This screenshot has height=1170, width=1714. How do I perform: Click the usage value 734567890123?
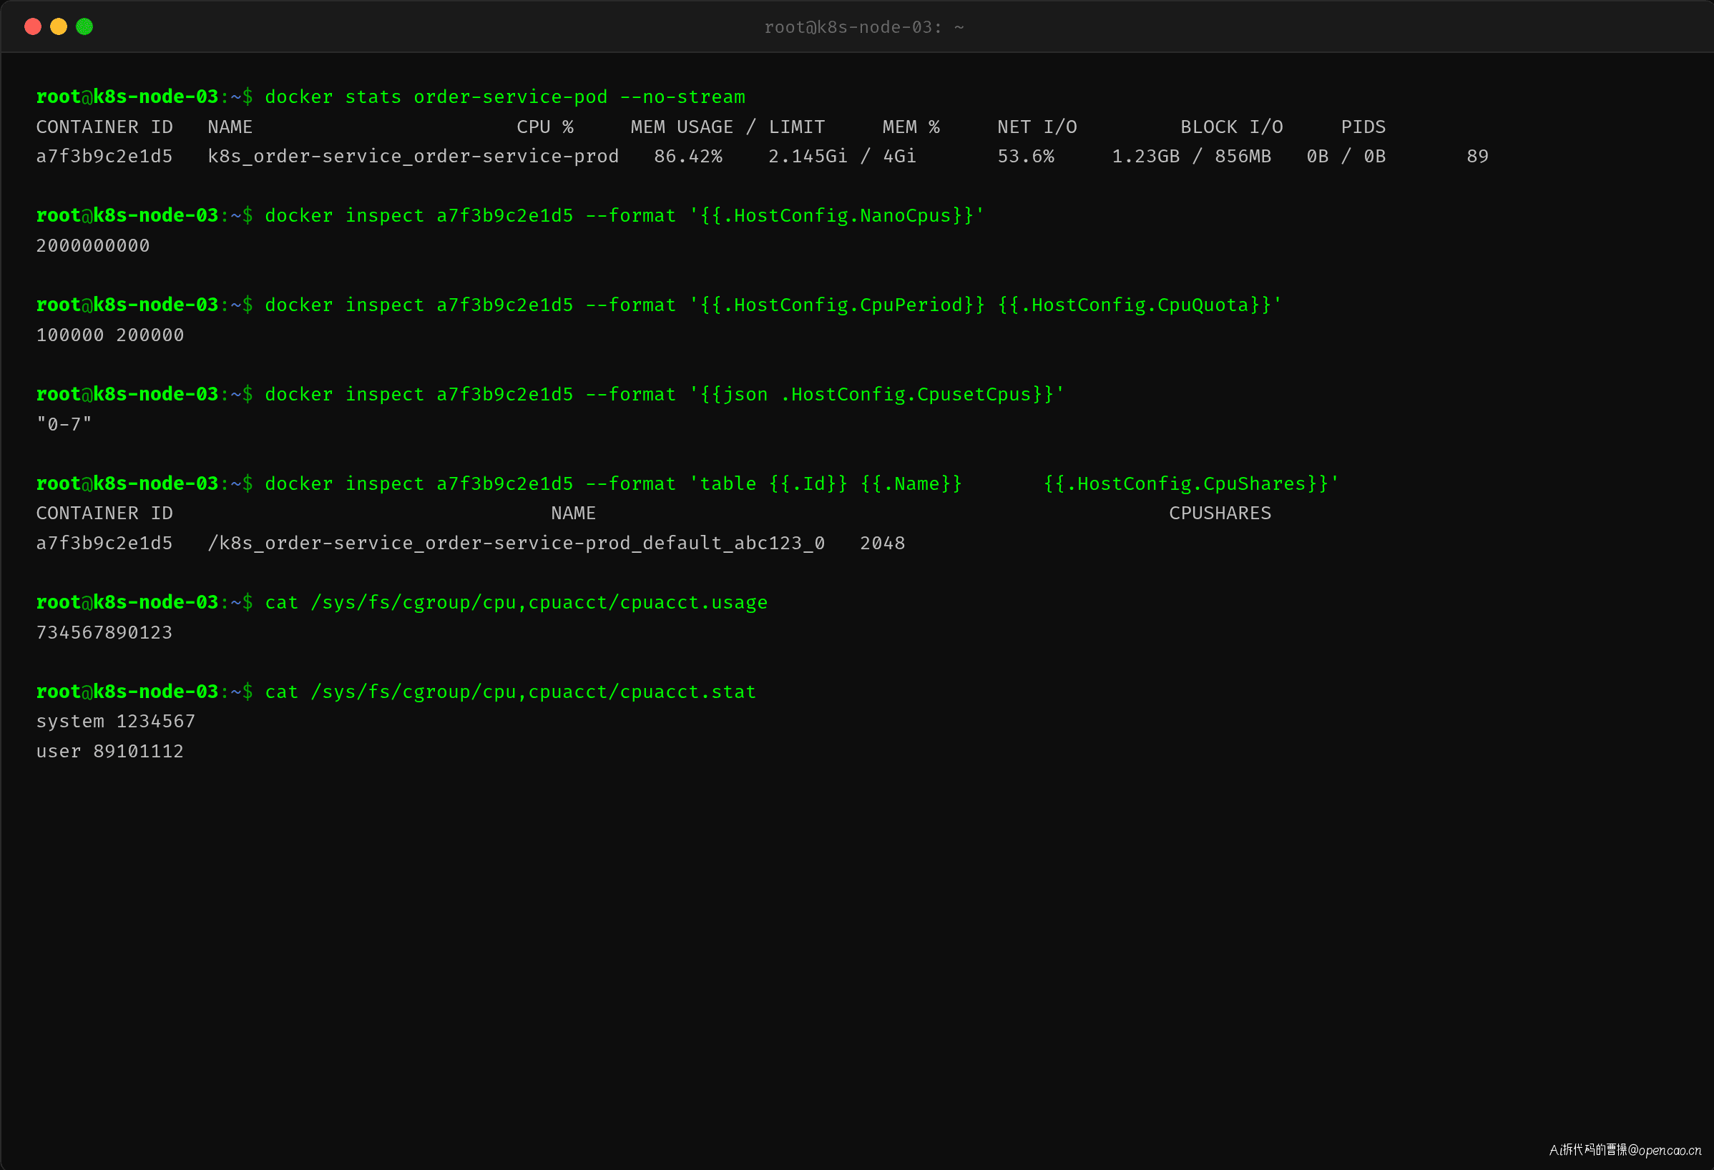click(104, 631)
